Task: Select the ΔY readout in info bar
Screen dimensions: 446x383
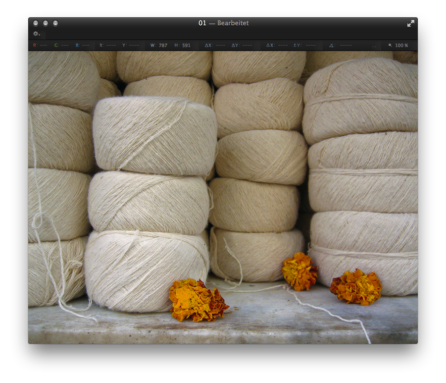Action: [242, 46]
